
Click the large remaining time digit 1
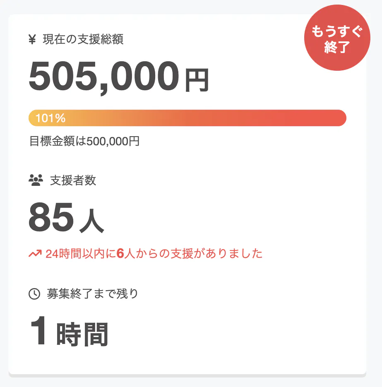[x=40, y=332]
